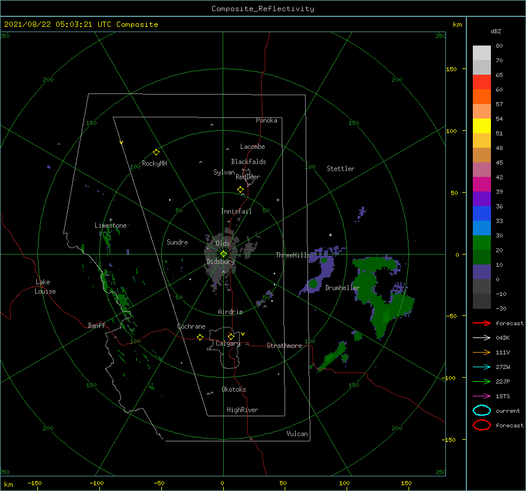Click the asterisk marker above Limestone

point(110,220)
